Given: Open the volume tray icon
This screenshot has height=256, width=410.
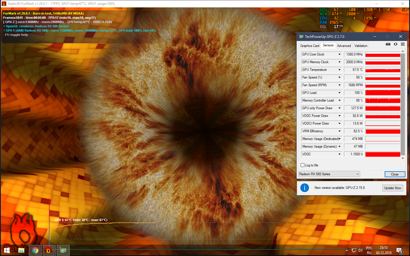Looking at the screenshot, I should point(360,250).
